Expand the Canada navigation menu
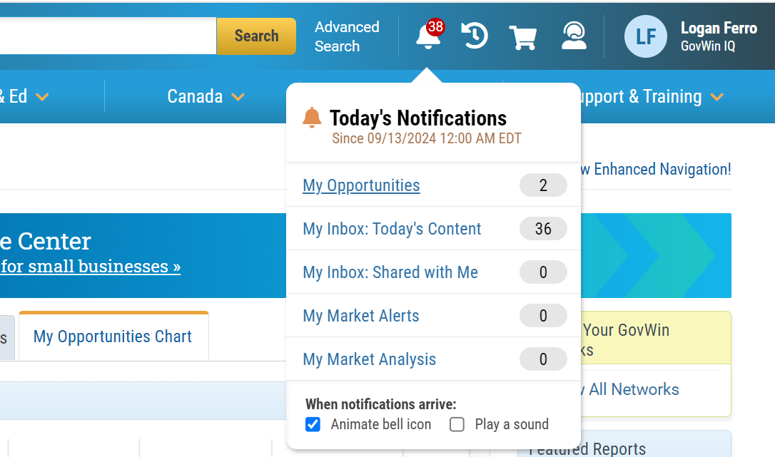Screen dimensions: 775x457 (x=206, y=96)
